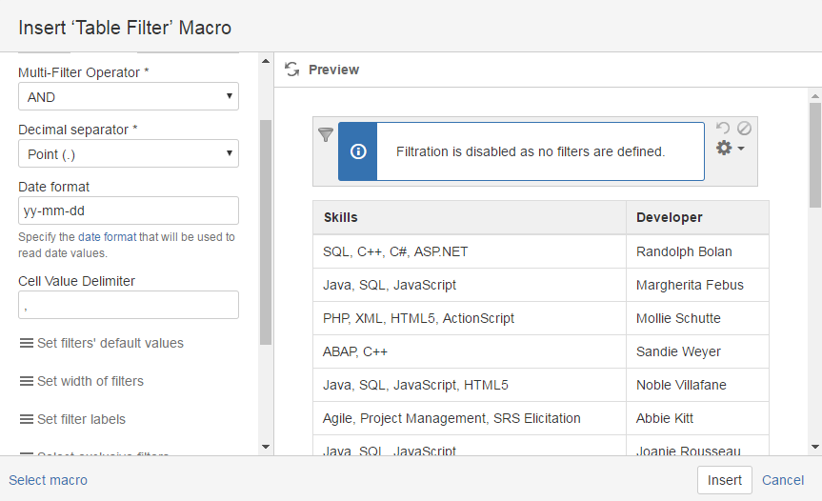Click the info icon in filtration message
The width and height of the screenshot is (822, 501).
click(x=358, y=151)
